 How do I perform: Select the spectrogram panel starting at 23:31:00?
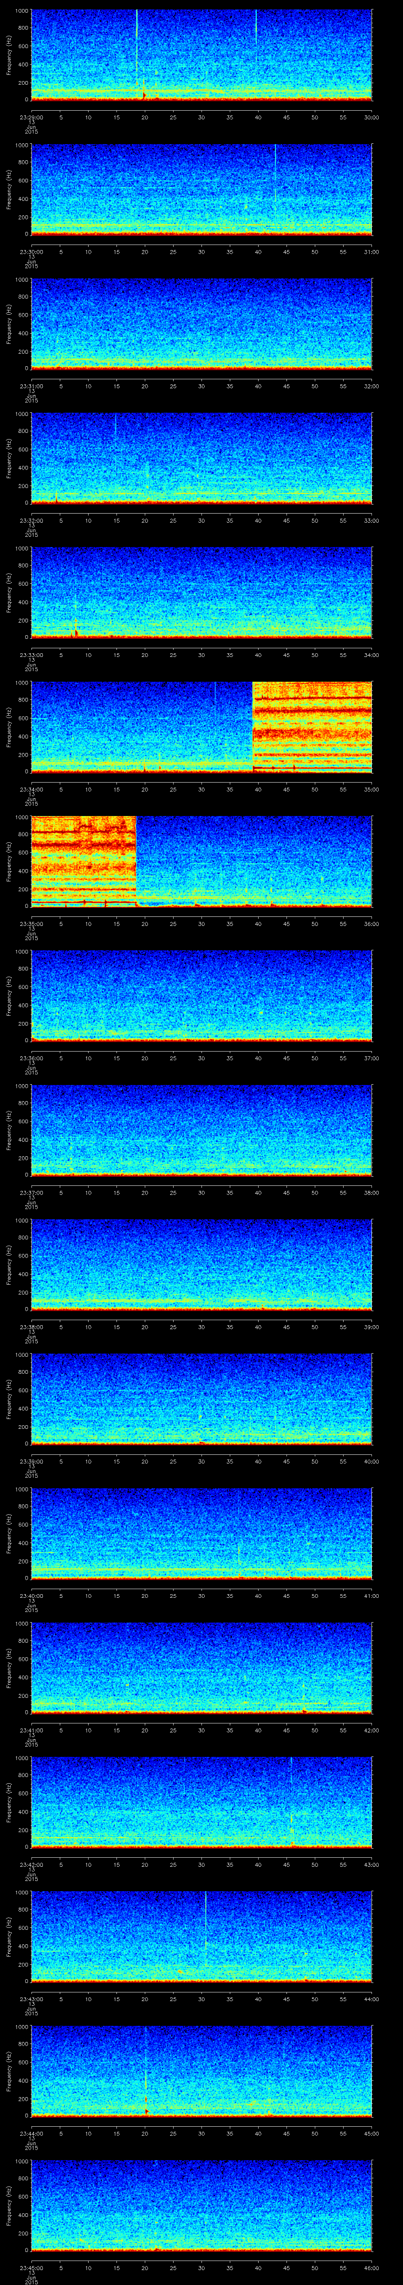201,323
